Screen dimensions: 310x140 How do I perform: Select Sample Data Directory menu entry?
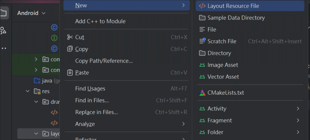pos(236,18)
